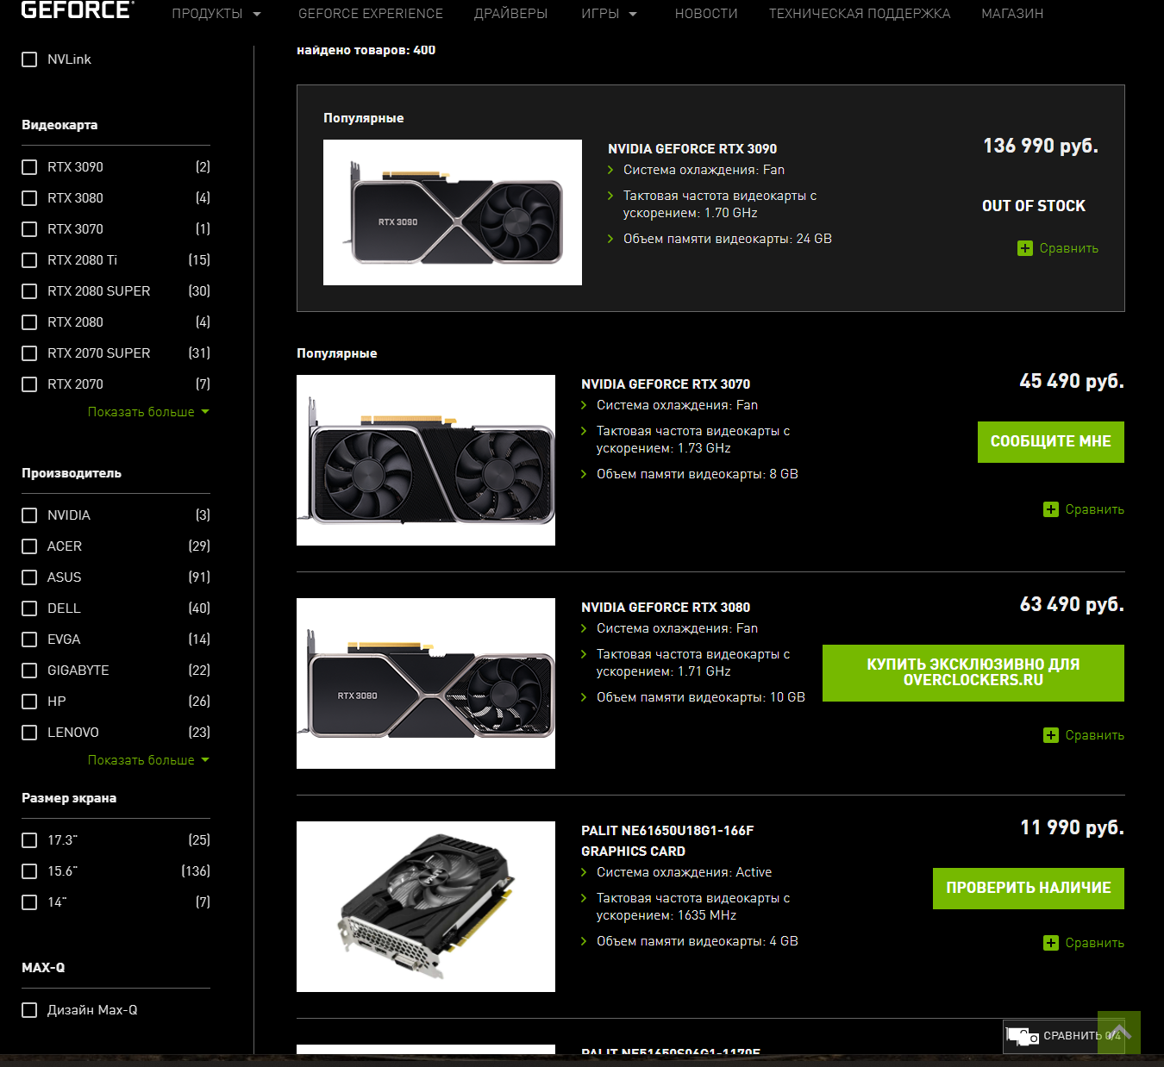
Task: Tick the ASUS manufacturer checkbox
Action: click(29, 577)
